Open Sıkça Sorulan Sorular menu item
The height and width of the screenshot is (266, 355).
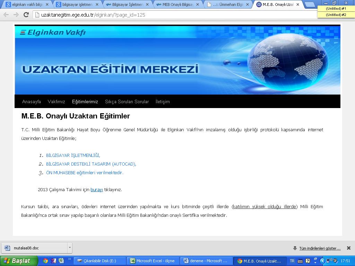[127, 101]
